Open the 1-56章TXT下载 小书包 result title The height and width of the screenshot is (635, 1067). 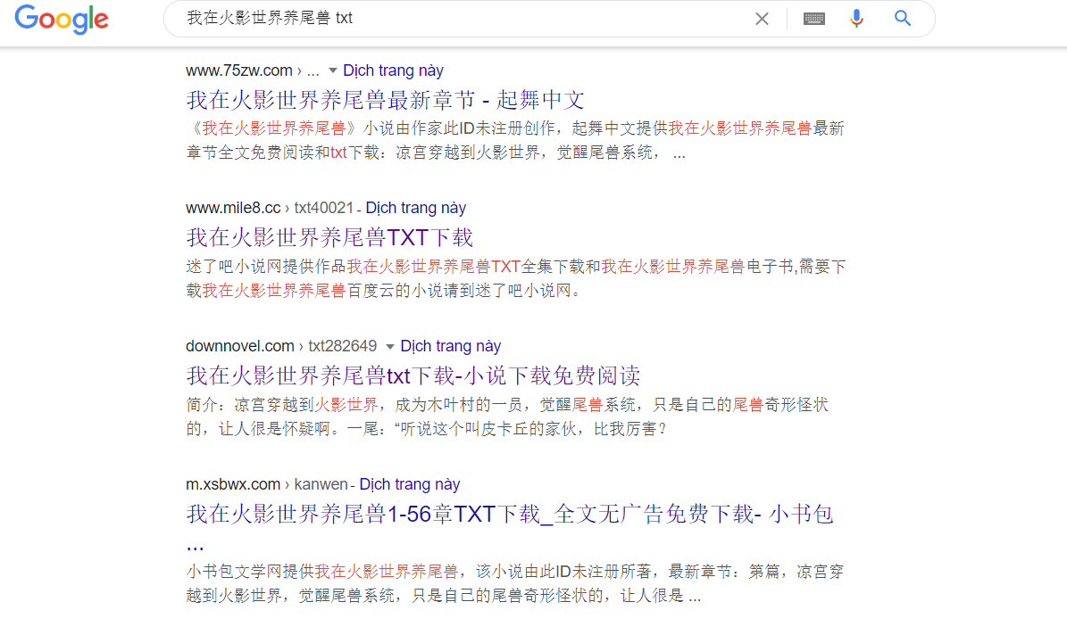509,515
